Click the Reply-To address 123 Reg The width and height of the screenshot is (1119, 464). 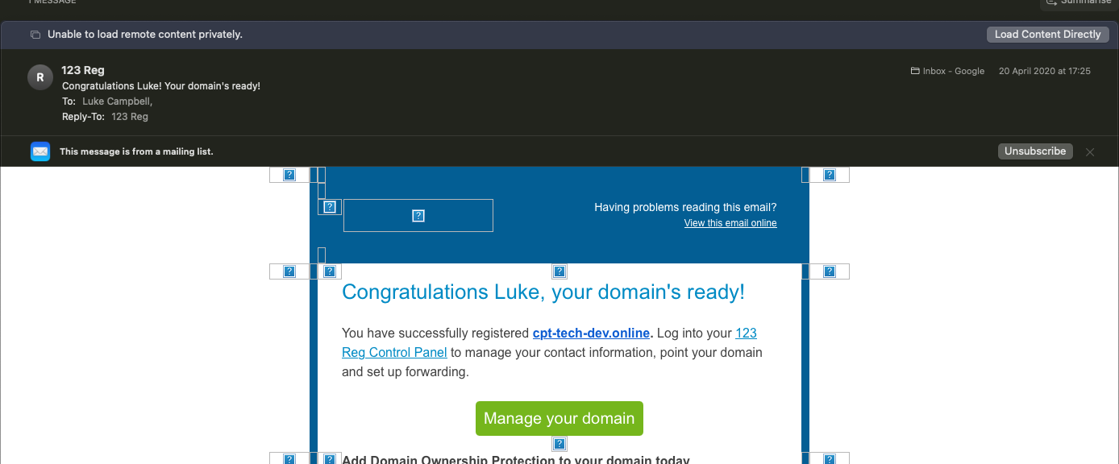(x=130, y=117)
